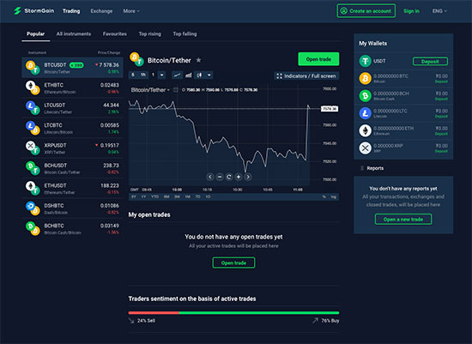Screen dimensions: 472x344
Task: Select the BTCUSDT instrument icon
Action: click(33, 68)
